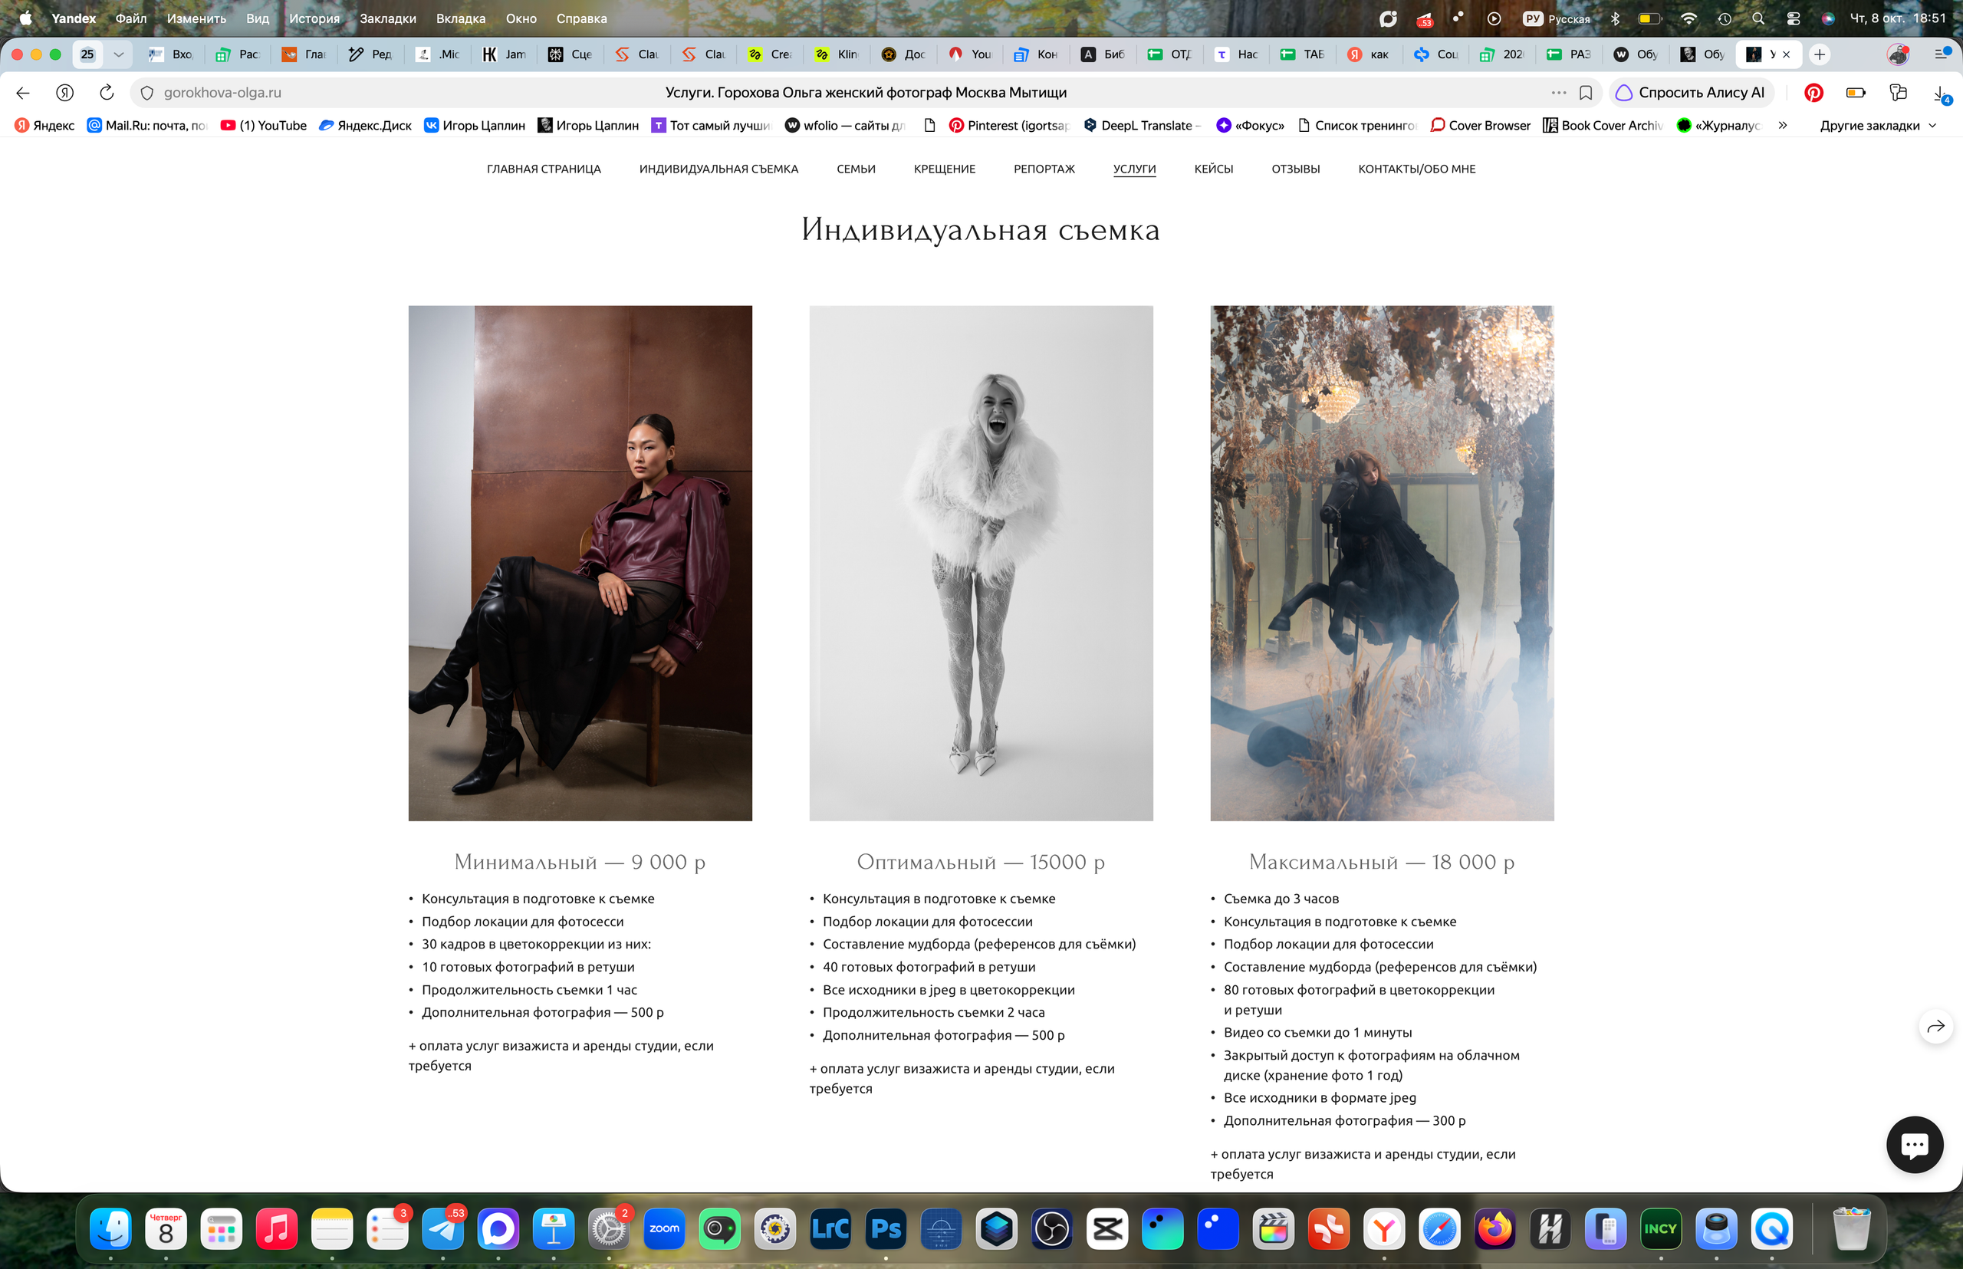Screen dimensions: 1963x1269
Task: Open Pinterest extension icon in toolbar
Action: coord(1813,92)
